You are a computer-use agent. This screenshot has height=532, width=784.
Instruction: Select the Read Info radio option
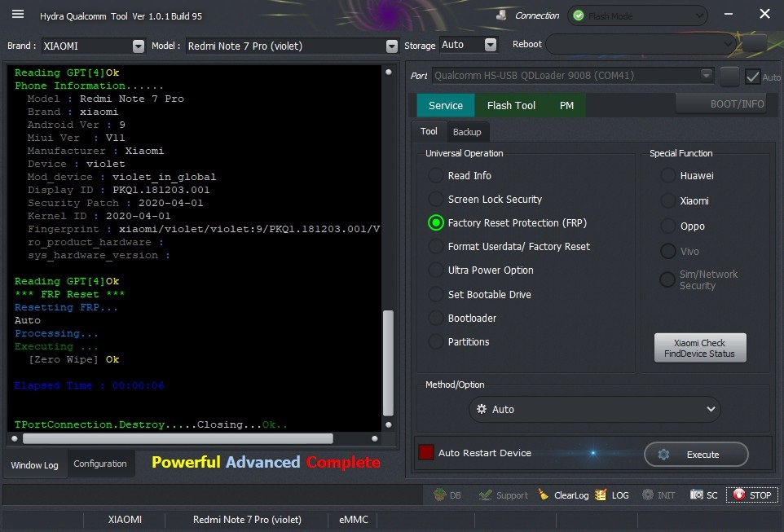(435, 175)
